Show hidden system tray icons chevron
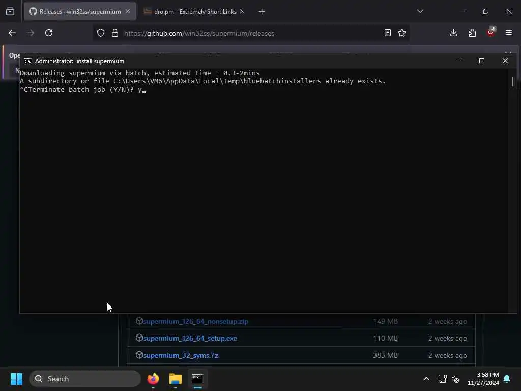The image size is (521, 391). point(426,379)
